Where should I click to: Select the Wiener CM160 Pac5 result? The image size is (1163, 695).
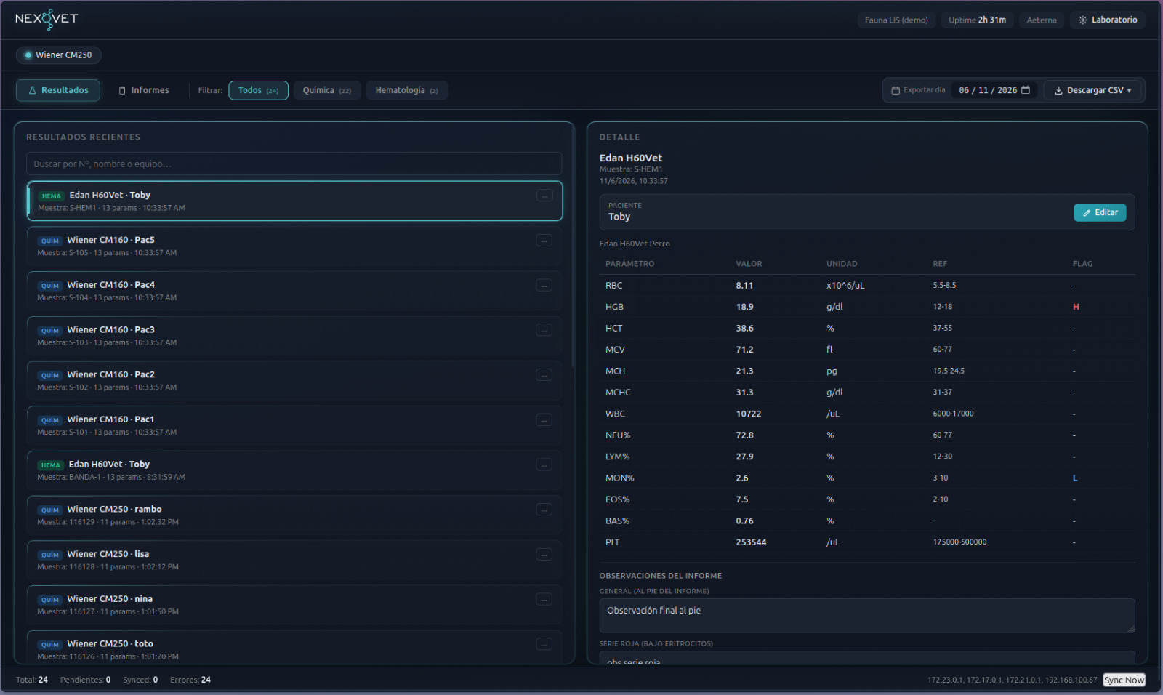[x=294, y=246]
